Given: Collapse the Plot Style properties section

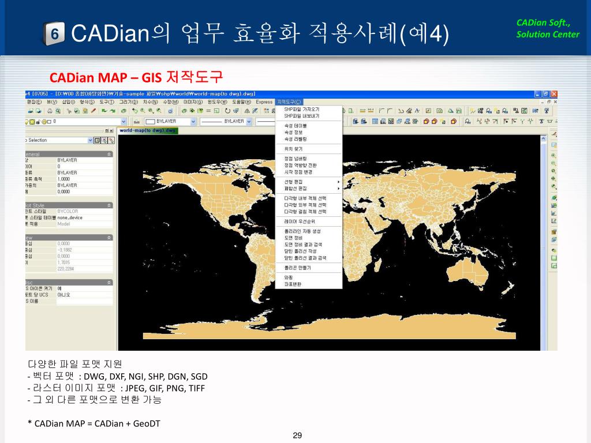Looking at the screenshot, I should (x=109, y=205).
